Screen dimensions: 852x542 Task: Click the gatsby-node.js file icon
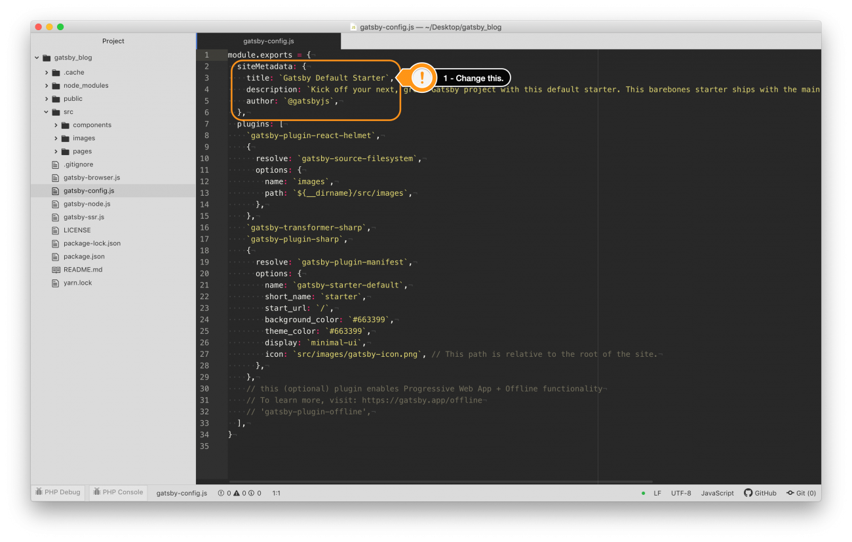56,204
